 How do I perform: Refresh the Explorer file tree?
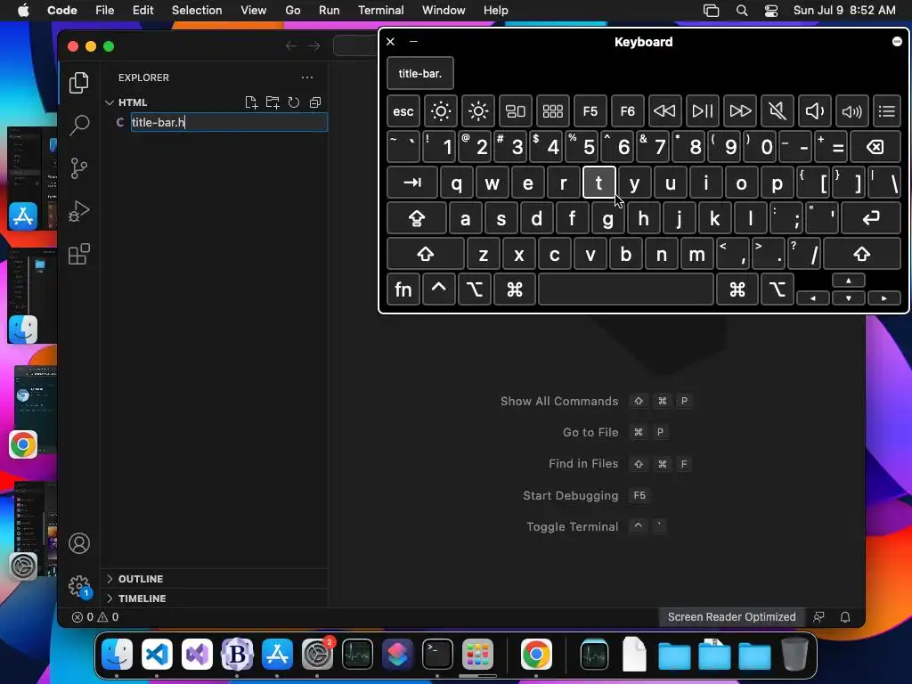[294, 102]
